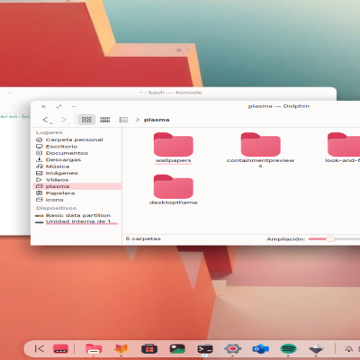Switch Dolphin to details list view
Viewport: 360px width, 360px height.
123,120
